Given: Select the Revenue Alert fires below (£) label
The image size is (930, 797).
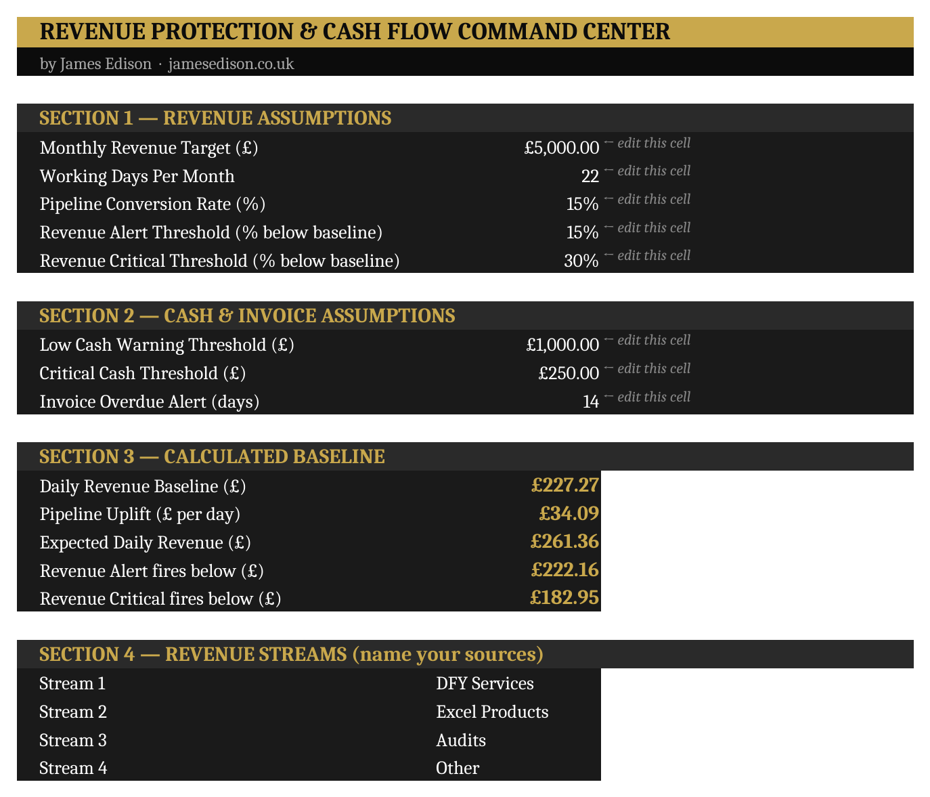Looking at the screenshot, I should [x=152, y=572].
